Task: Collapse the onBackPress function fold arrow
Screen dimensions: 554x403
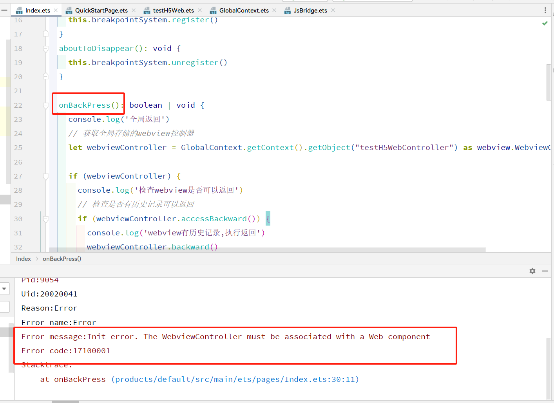Action: tap(45, 105)
